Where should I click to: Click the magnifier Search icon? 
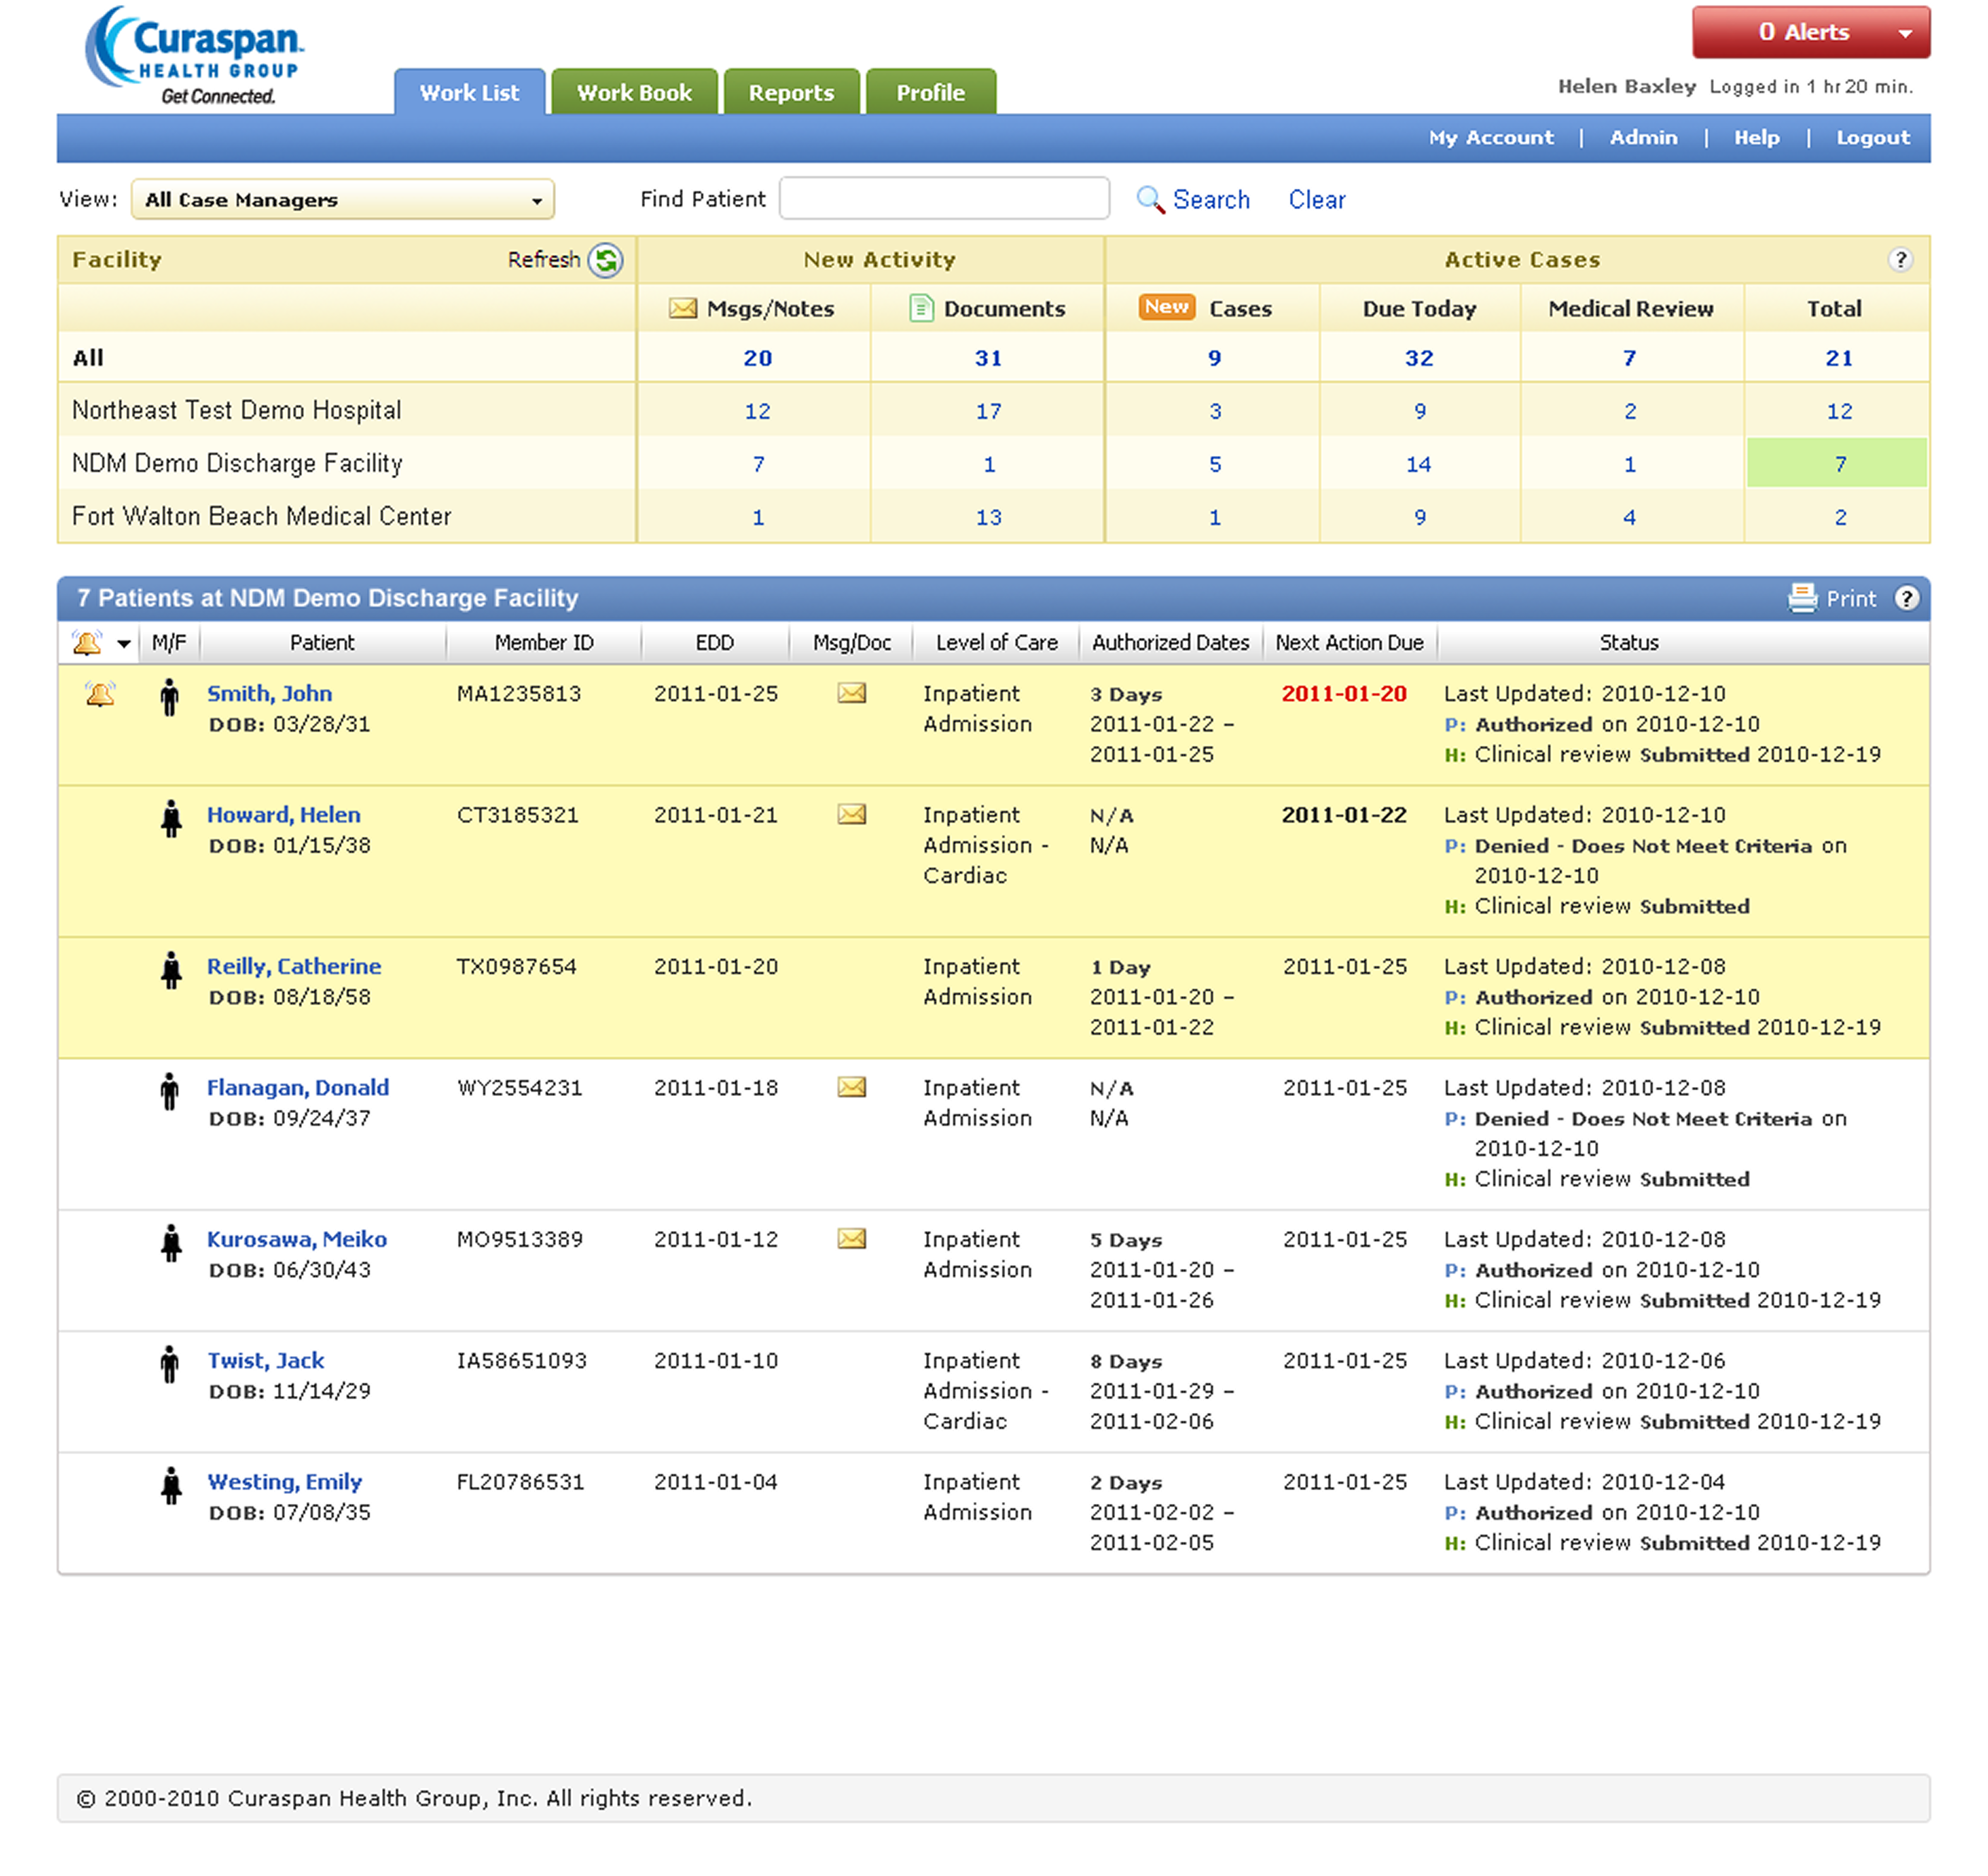click(x=1150, y=200)
